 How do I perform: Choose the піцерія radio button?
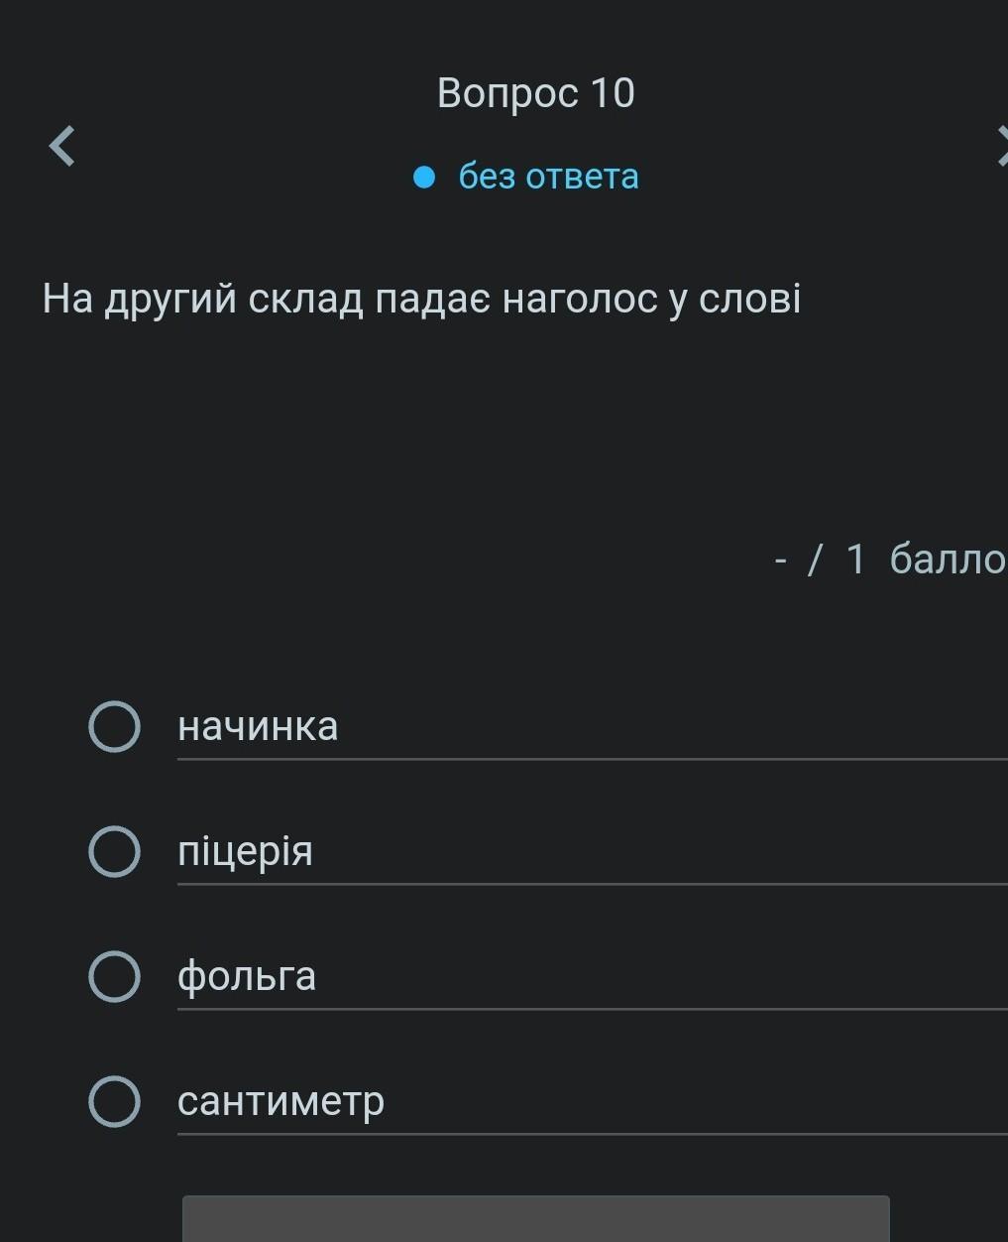114,851
